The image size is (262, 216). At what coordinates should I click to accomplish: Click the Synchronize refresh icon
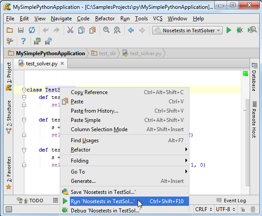click(32, 30)
